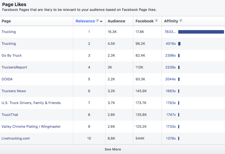Toggle the sort arrow beside Relevance
Viewport: 225px width, 154px height.
101,21
